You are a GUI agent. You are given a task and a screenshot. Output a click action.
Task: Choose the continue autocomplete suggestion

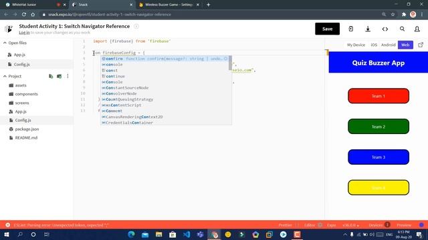(x=165, y=76)
